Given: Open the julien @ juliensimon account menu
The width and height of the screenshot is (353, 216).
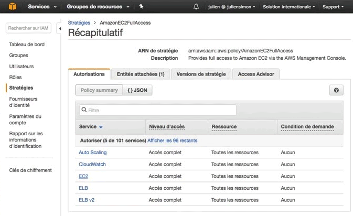Looking at the screenshot, I should pyautogui.click(x=232, y=7).
